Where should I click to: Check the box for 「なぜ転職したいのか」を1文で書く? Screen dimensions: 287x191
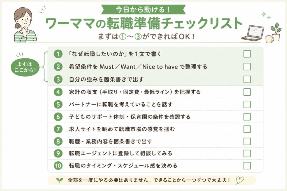[247, 54]
